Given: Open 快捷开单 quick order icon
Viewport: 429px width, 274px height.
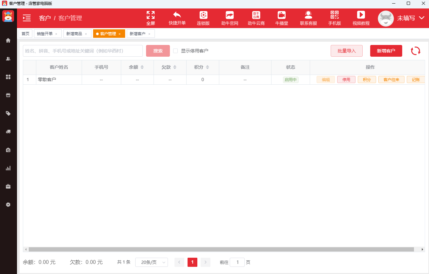Looking at the screenshot, I should pos(177,15).
